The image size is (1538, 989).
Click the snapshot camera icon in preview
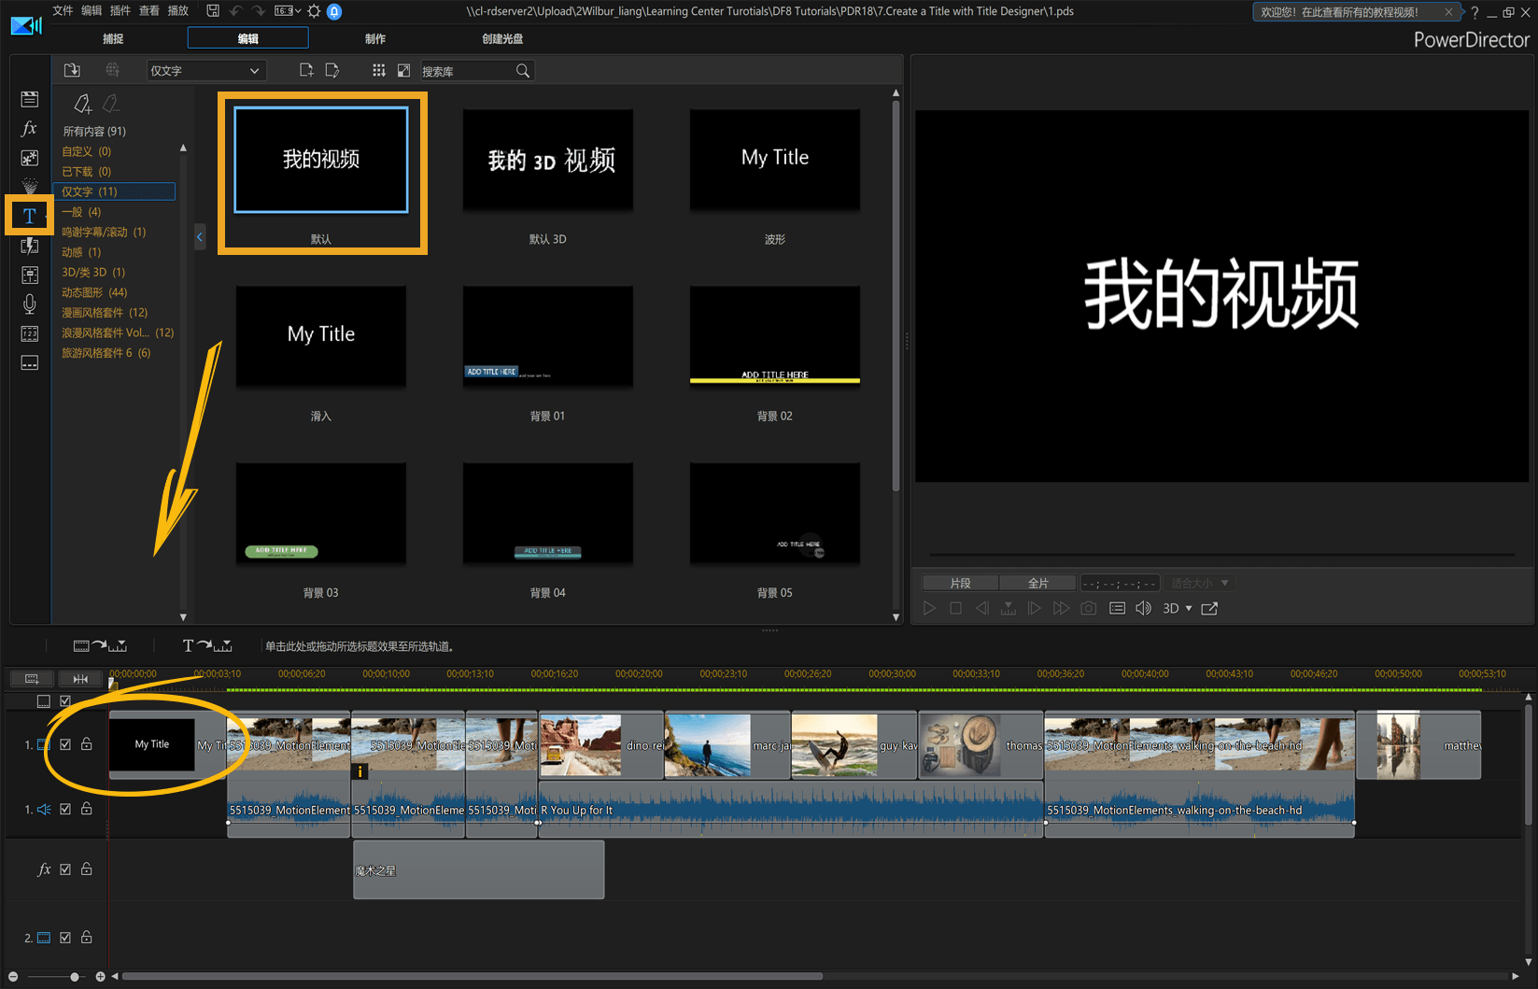(1089, 608)
